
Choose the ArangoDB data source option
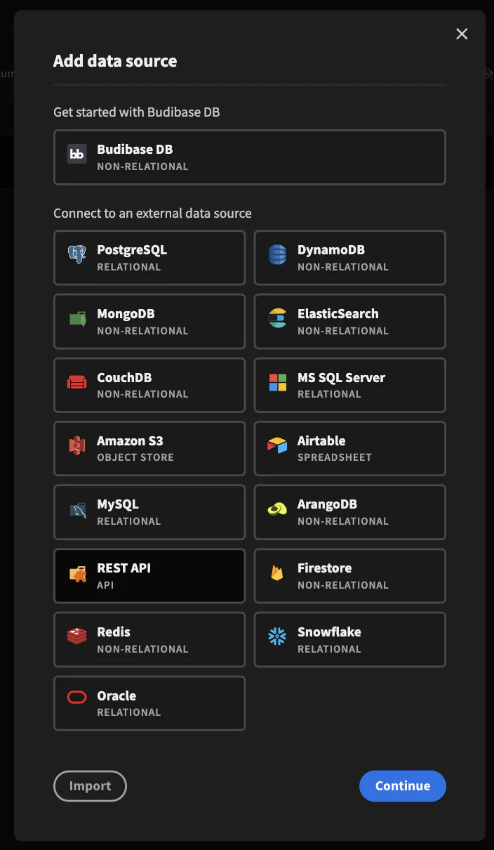click(x=349, y=512)
